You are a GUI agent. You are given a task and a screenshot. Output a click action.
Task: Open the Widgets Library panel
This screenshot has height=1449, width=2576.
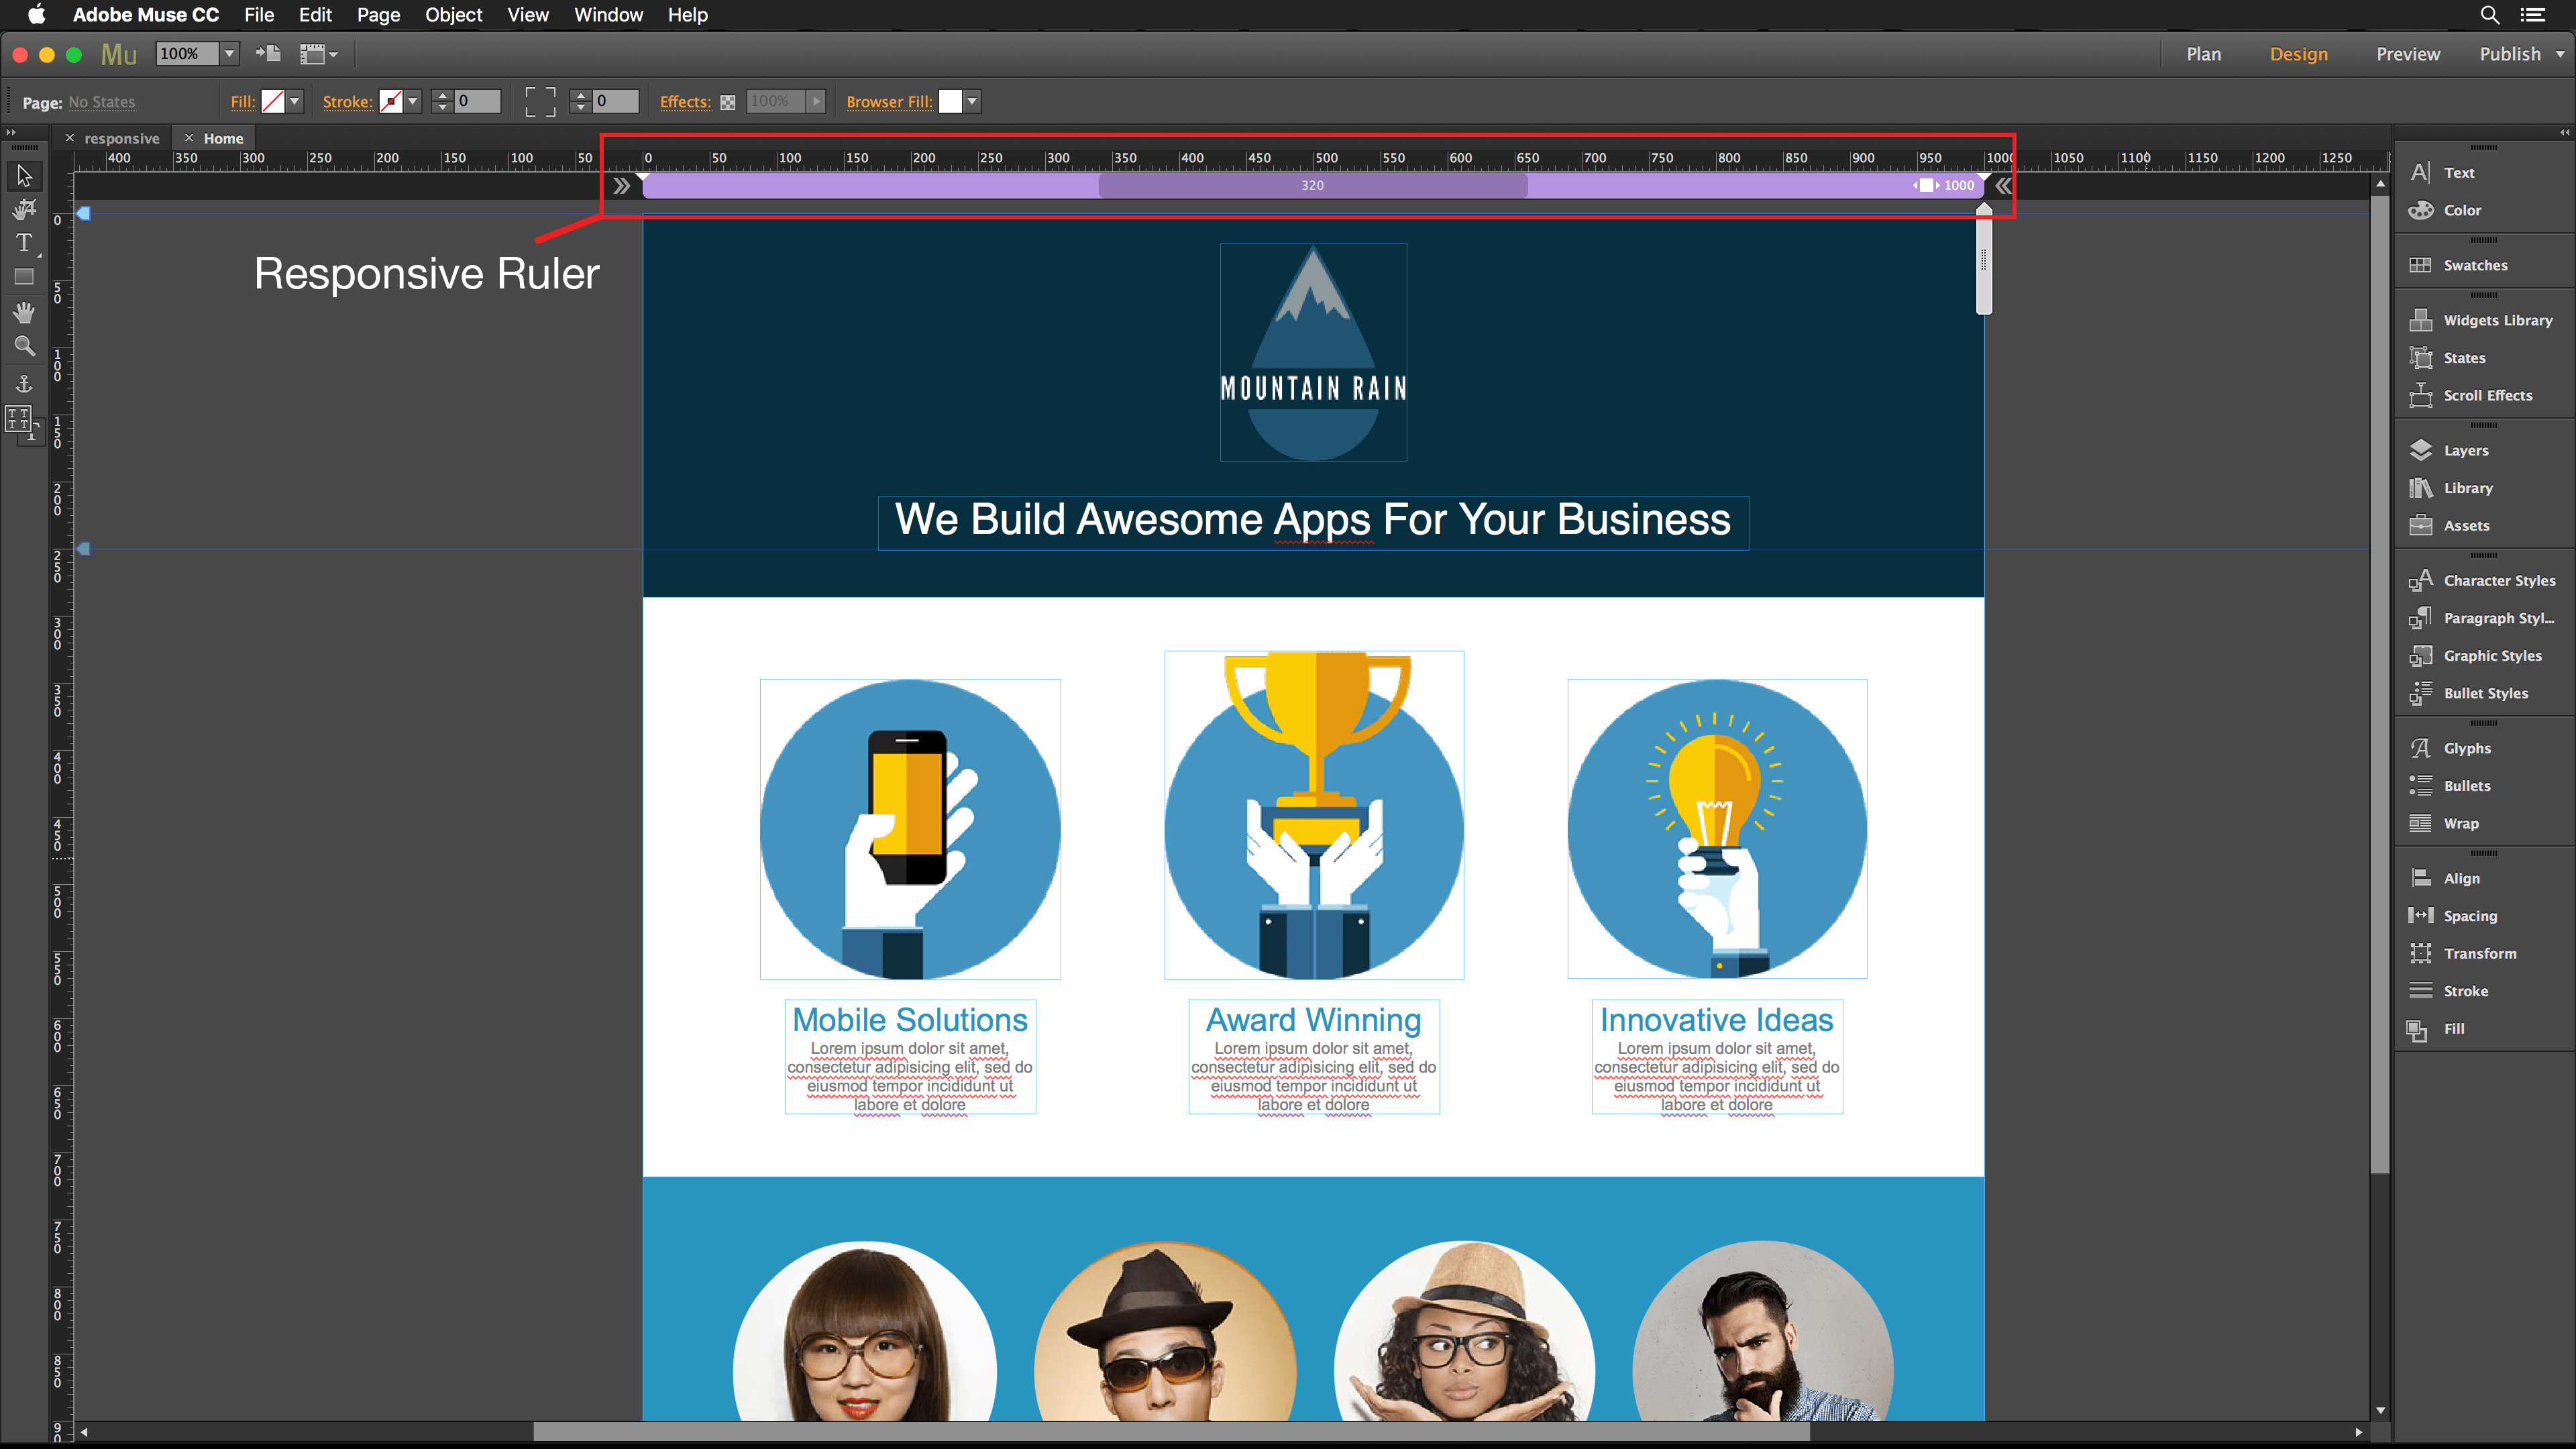pyautogui.click(x=2496, y=320)
